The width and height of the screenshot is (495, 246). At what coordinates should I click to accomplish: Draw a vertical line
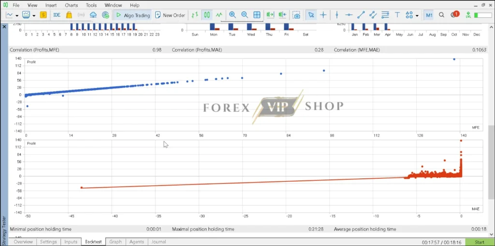[337, 15]
